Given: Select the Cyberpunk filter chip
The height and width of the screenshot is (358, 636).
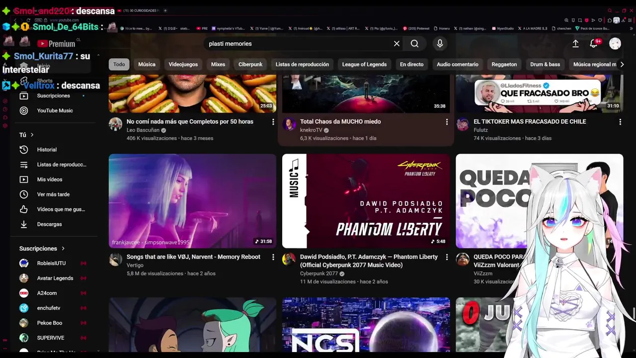Looking at the screenshot, I should 250,64.
